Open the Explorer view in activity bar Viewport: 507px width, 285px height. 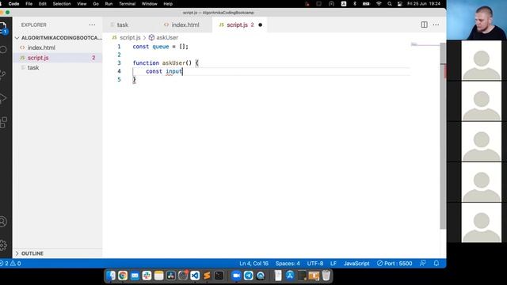click(3, 28)
